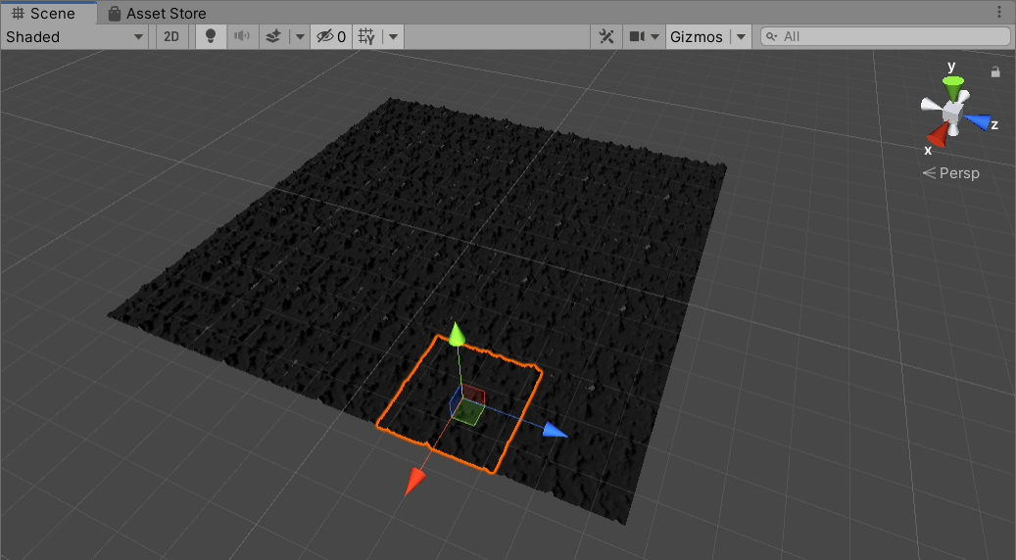Switch the scene view to 2D mode

pos(171,37)
